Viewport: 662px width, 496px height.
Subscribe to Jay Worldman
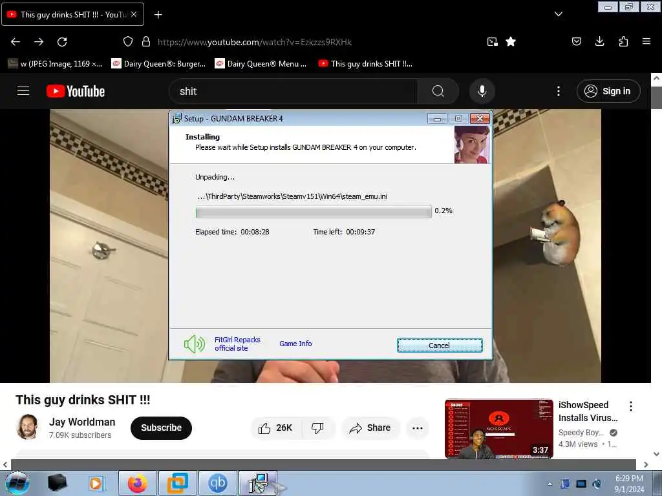[x=161, y=428]
